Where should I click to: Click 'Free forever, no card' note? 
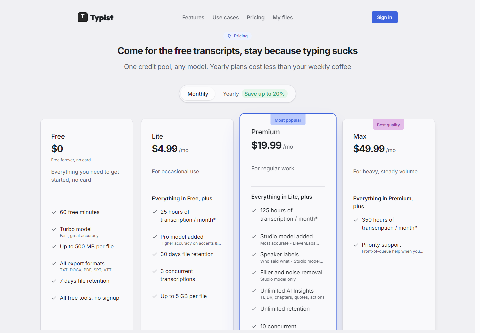click(x=71, y=160)
